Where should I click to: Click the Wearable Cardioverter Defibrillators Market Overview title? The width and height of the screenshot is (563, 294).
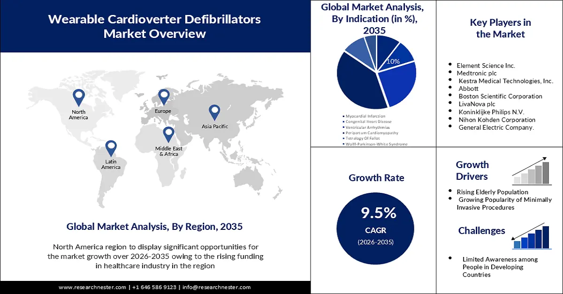click(154, 26)
